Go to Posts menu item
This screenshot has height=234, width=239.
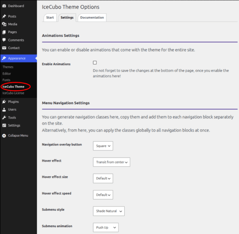coord(18,16)
